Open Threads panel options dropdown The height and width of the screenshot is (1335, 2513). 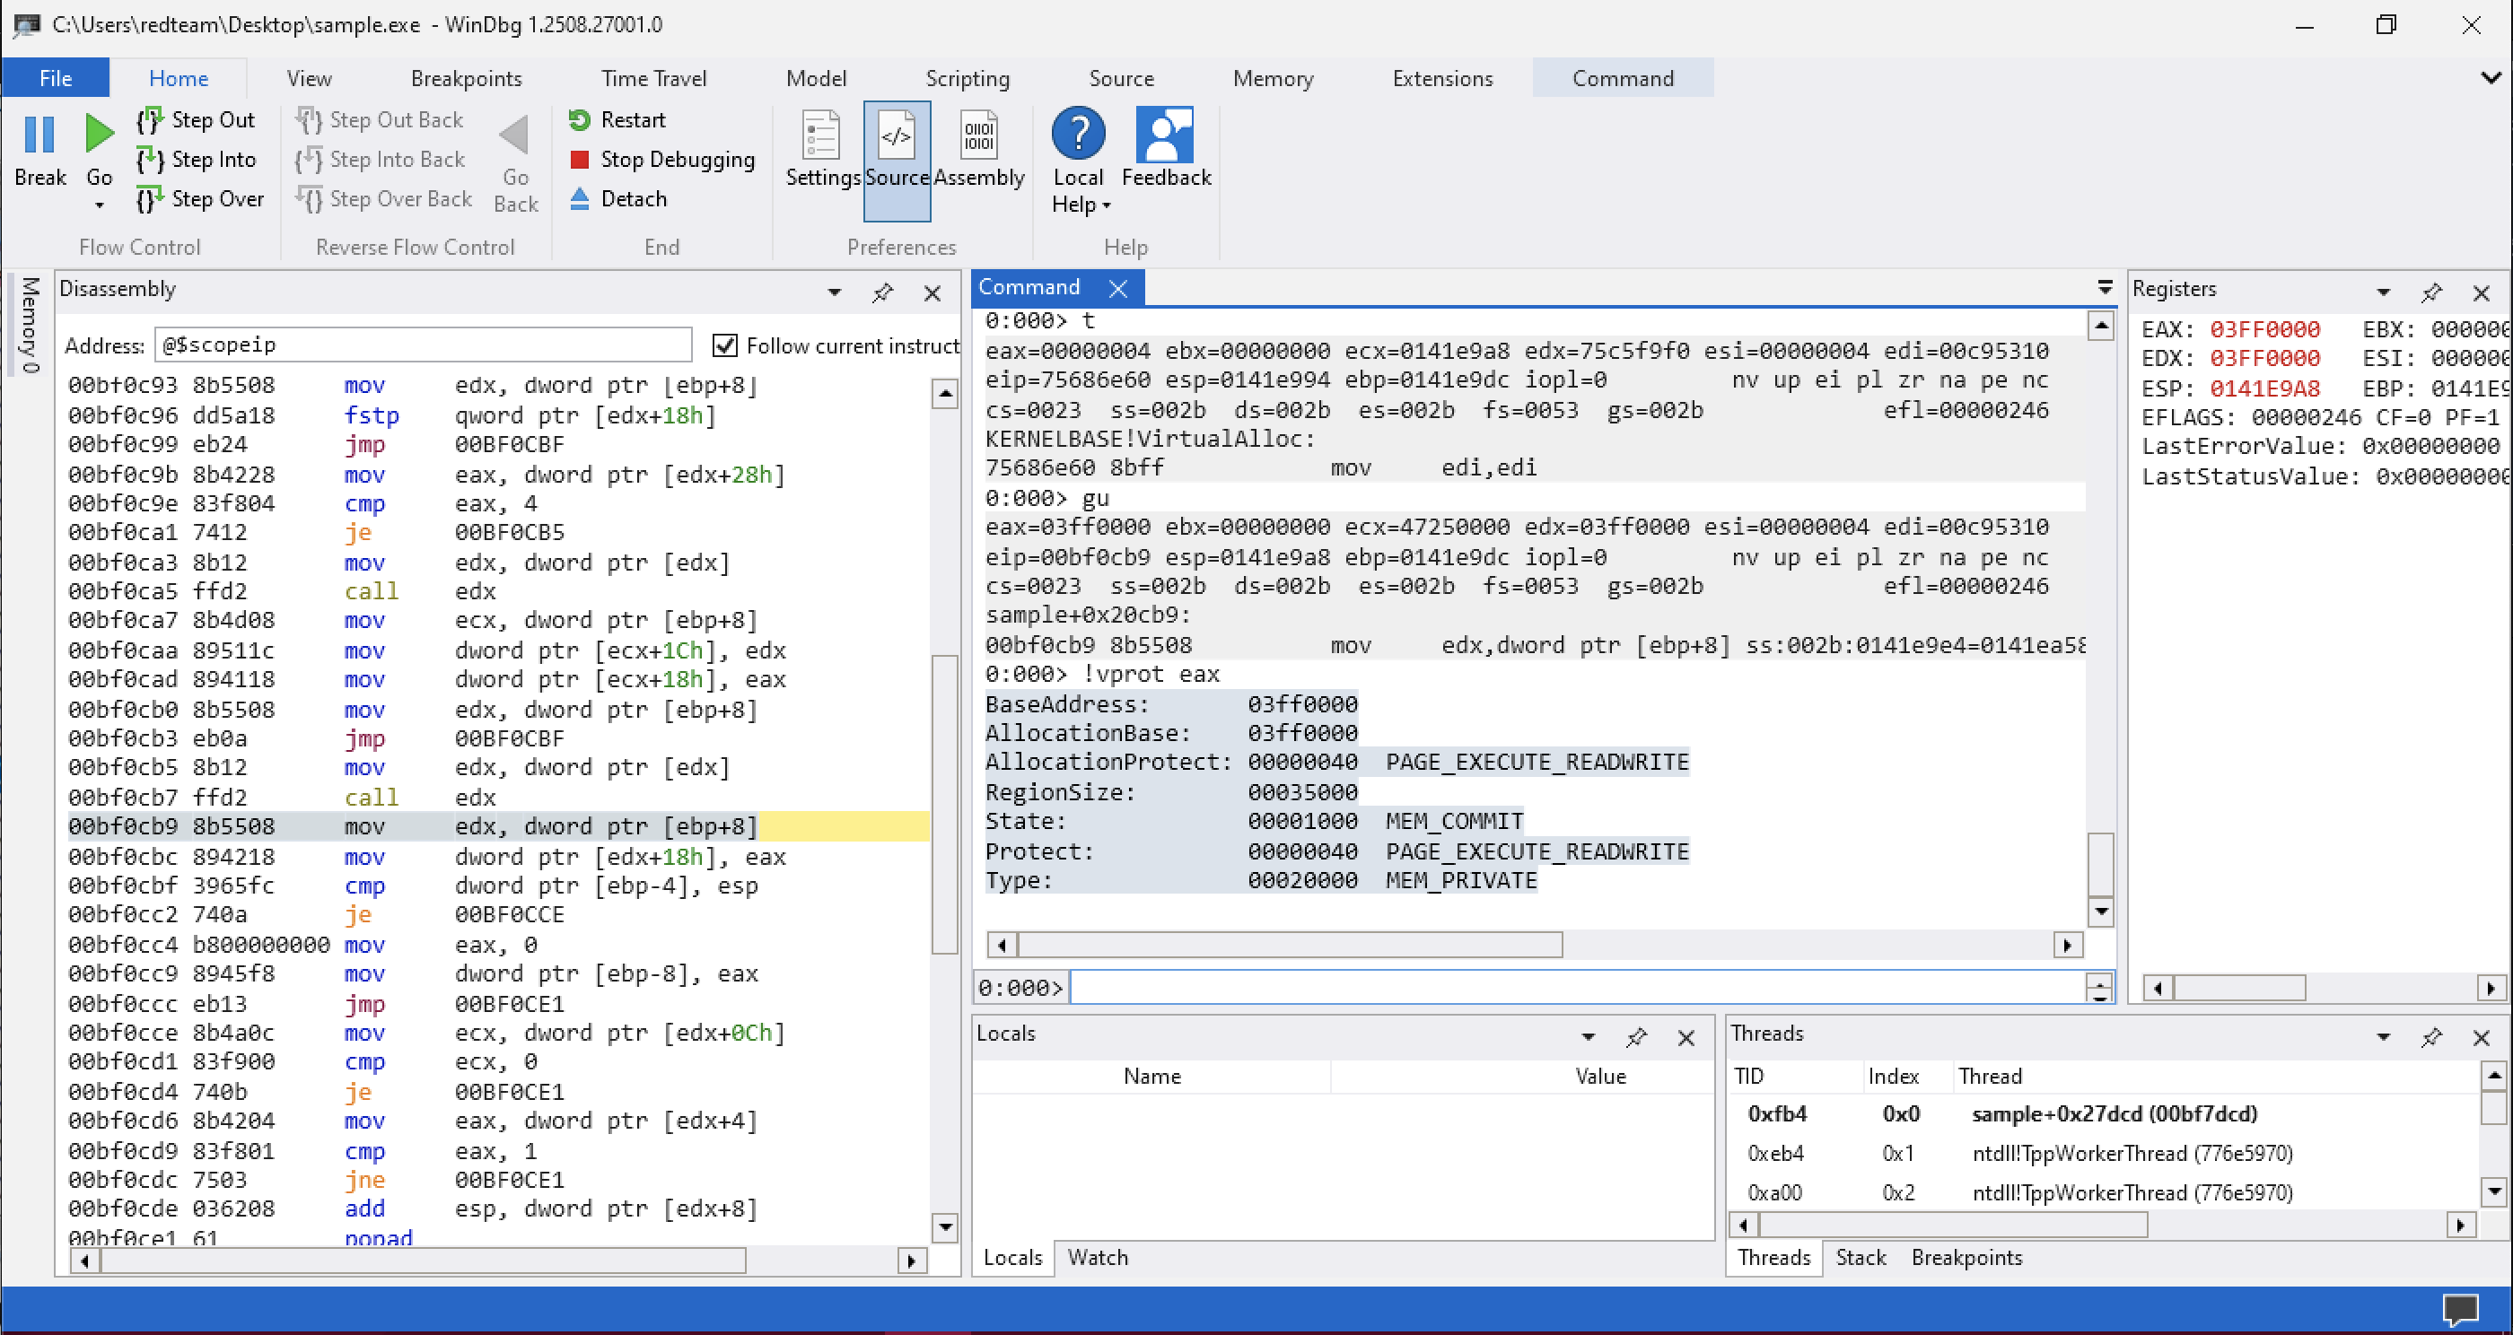[2383, 1037]
